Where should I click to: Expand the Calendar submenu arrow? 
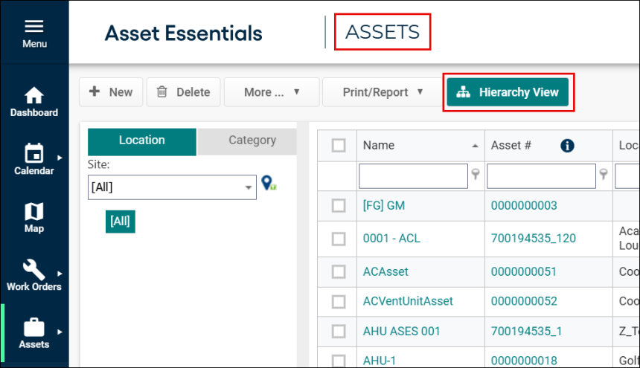60,158
